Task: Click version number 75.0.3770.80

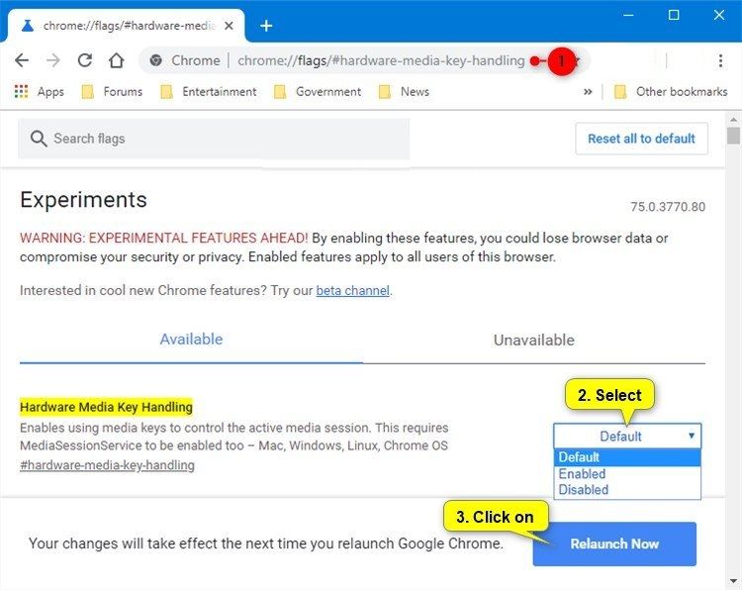Action: 668,207
